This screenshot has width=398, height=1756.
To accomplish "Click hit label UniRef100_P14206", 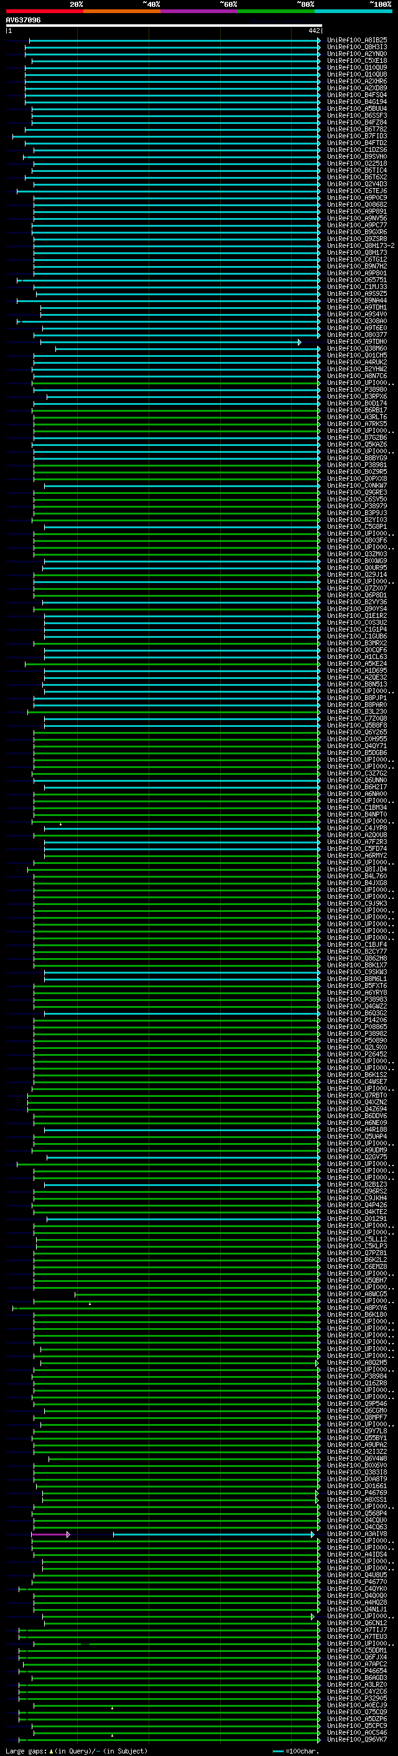I will [x=357, y=1020].
